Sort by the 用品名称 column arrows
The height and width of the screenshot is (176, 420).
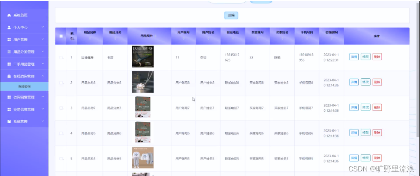pos(90,39)
